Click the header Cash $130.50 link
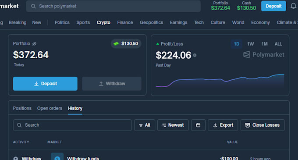This screenshot has height=160, width=298. pos(246,6)
